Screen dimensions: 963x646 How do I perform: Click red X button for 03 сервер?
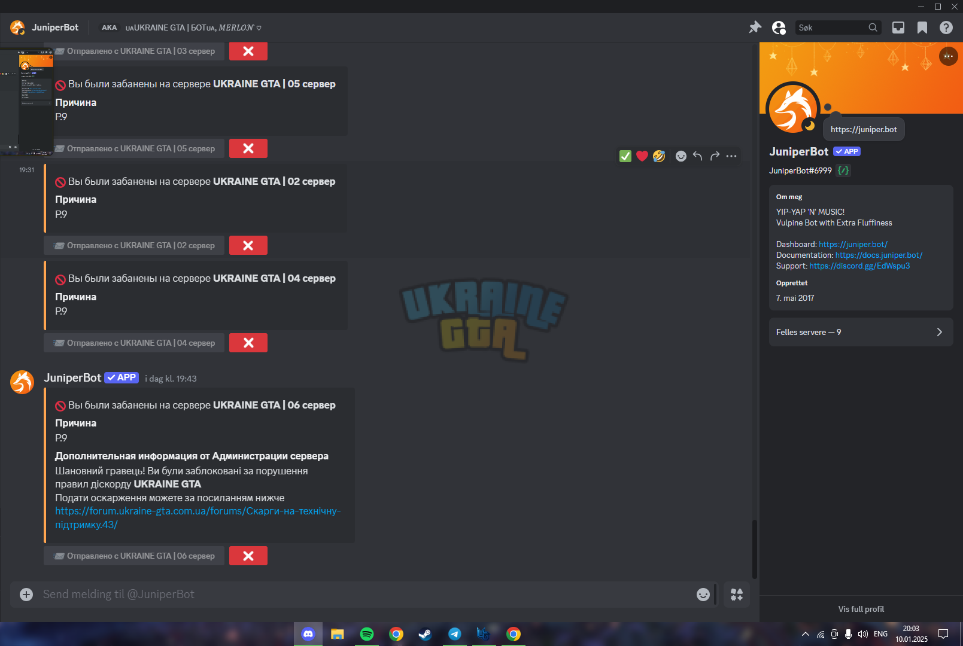click(248, 51)
